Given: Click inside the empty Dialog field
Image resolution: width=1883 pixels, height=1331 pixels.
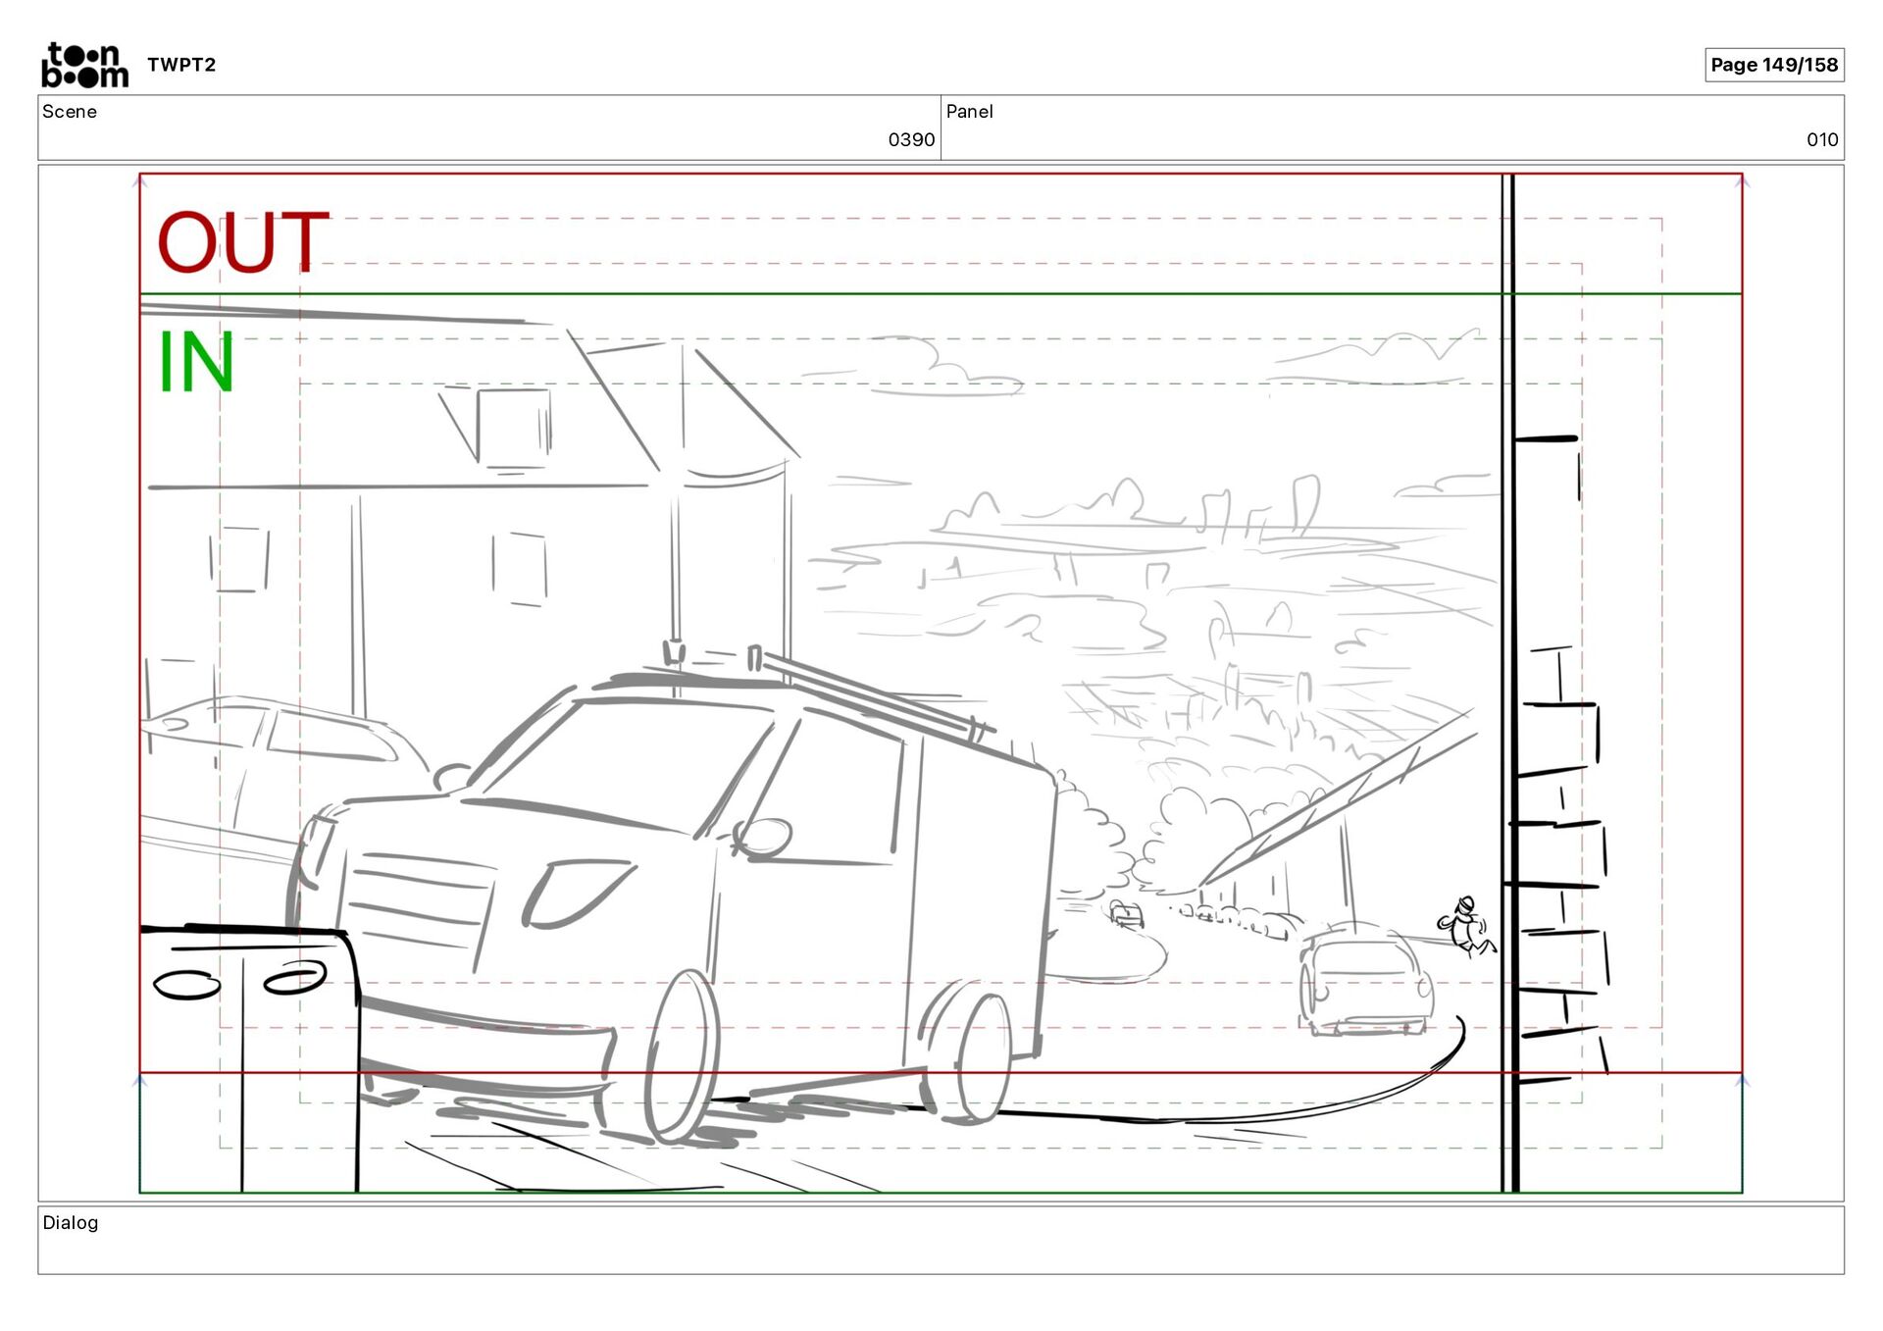Looking at the screenshot, I should [x=940, y=1250].
